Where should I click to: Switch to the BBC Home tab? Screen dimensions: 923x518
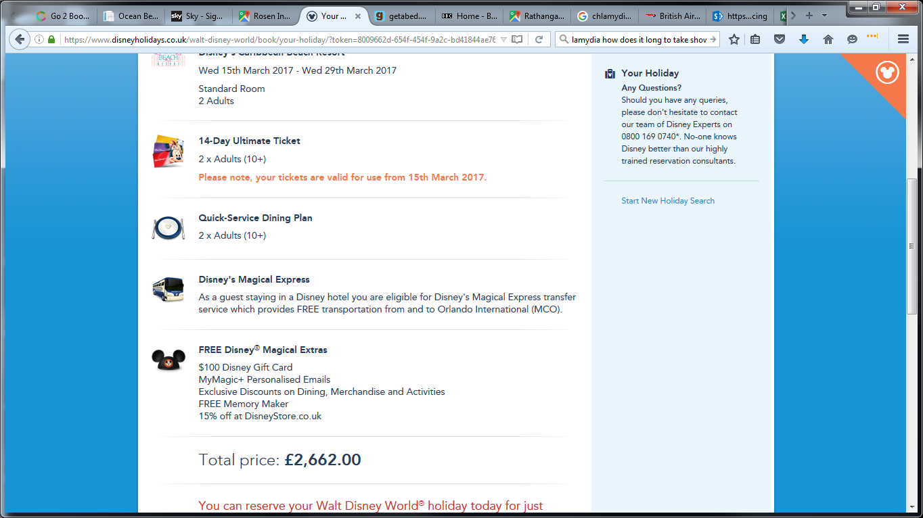click(469, 16)
